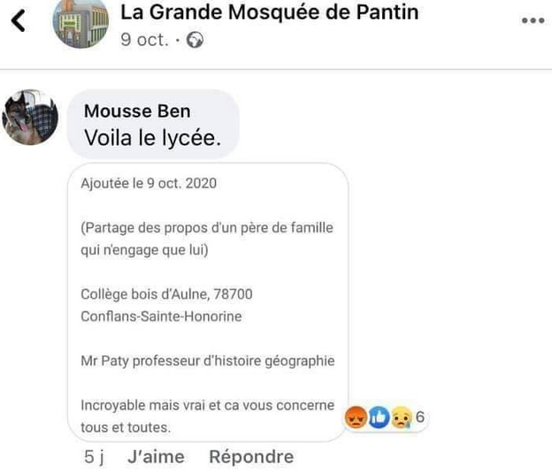
Task: Like the comment with J'aime
Action: coord(156,457)
